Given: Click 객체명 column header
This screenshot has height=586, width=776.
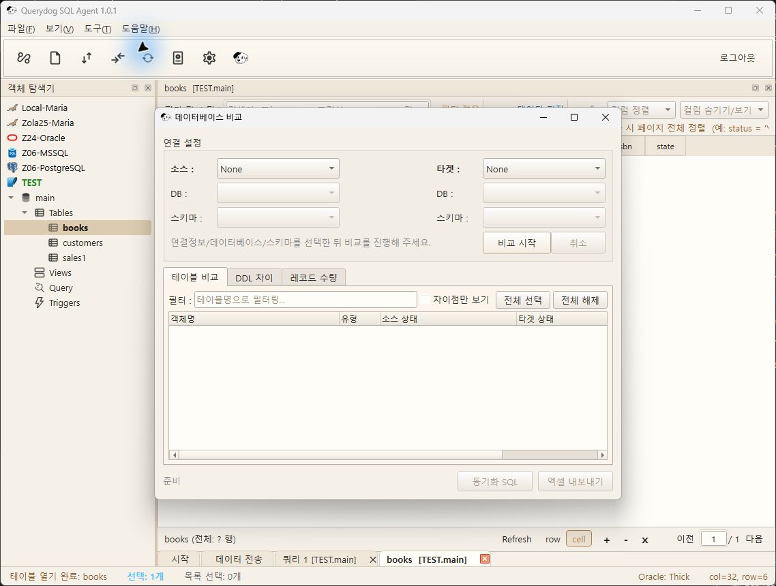Looking at the screenshot, I should pyautogui.click(x=254, y=319).
